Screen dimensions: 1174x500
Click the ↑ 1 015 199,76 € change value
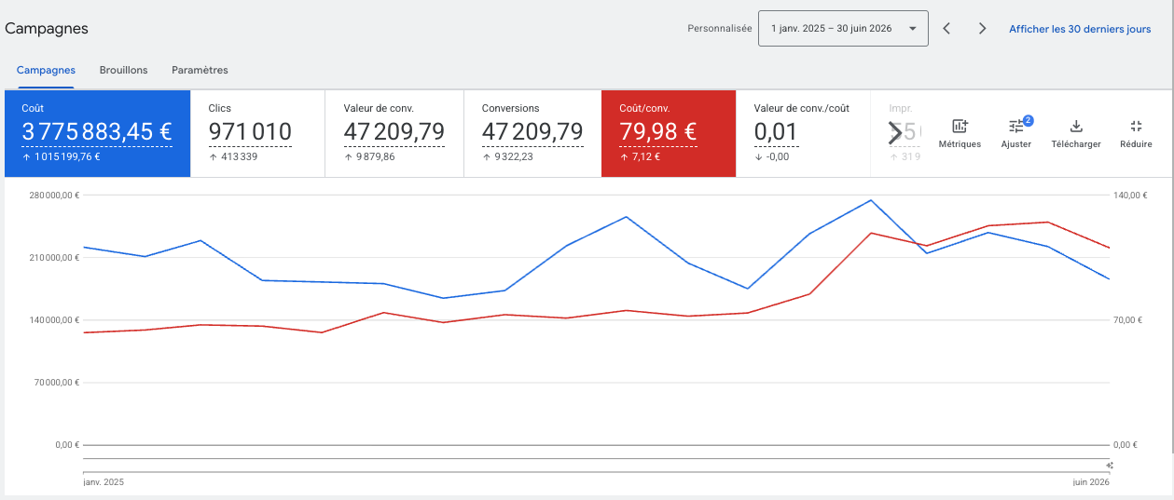(x=61, y=156)
